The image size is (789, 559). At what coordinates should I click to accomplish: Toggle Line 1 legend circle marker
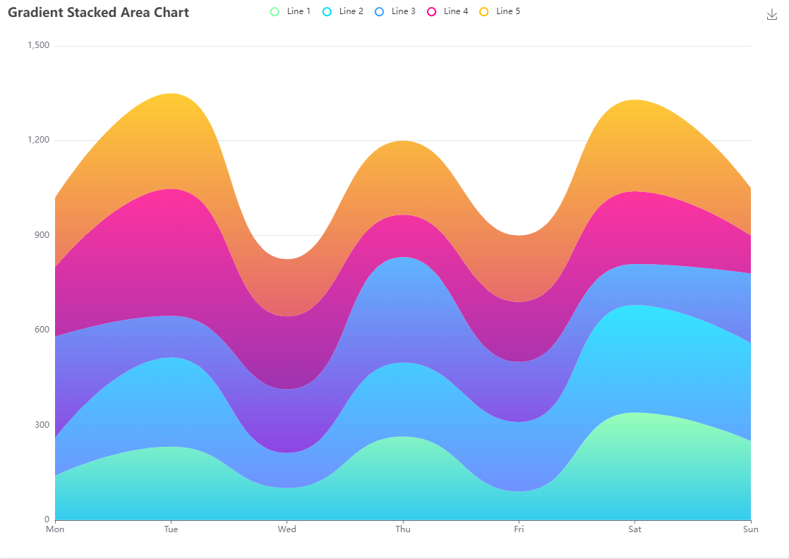pyautogui.click(x=275, y=11)
